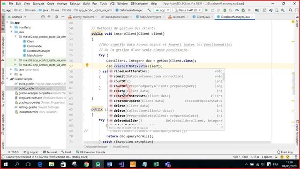Hide the Project panel with minus icon
This screenshot has height=169, width=300.
pyautogui.click(x=63, y=17)
